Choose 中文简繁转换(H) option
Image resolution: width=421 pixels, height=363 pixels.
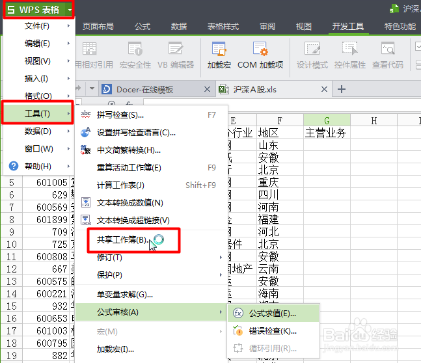click(x=152, y=150)
